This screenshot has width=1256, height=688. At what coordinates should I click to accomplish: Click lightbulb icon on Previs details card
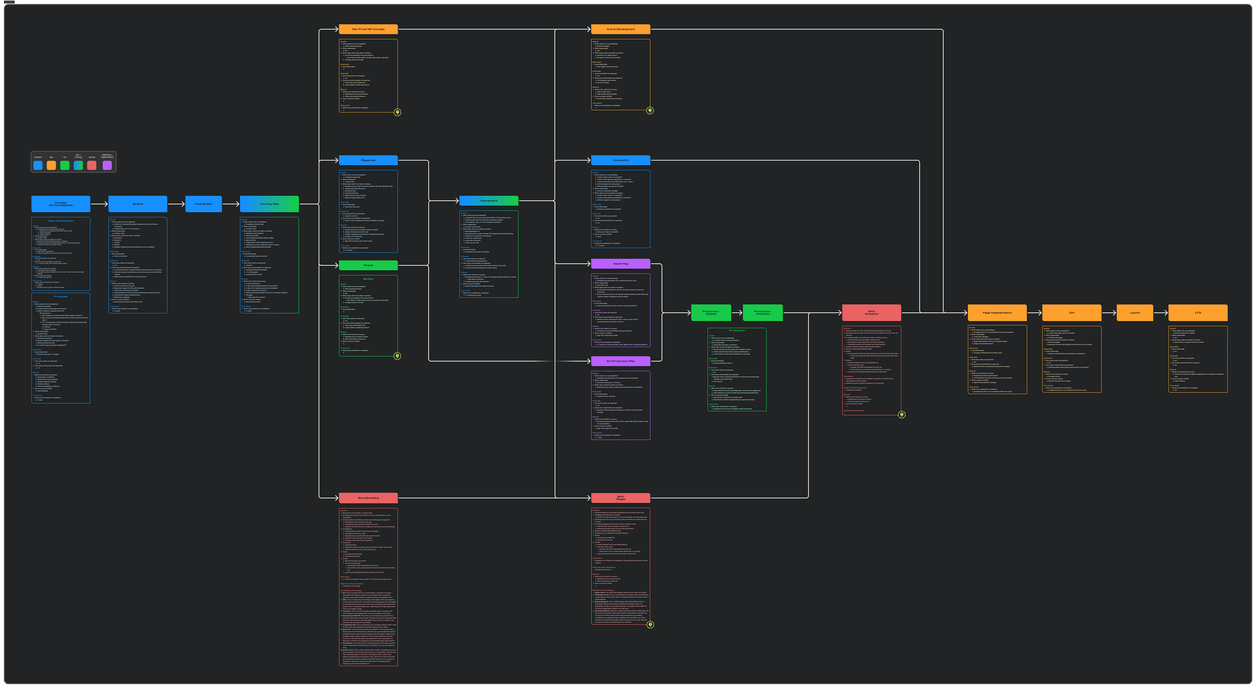point(397,356)
